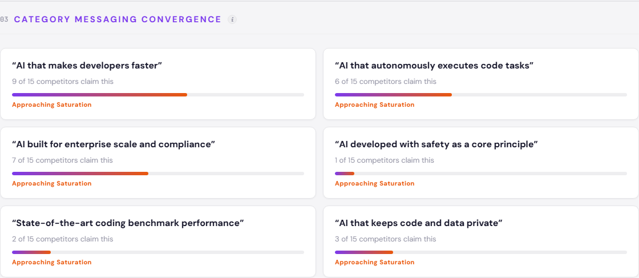Viewport: 639px width, 278px height.
Task: Click the enterprise scale claim progress bar
Action: click(x=157, y=174)
